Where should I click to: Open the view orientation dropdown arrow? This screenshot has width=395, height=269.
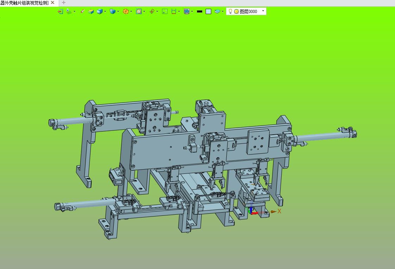tap(118, 11)
